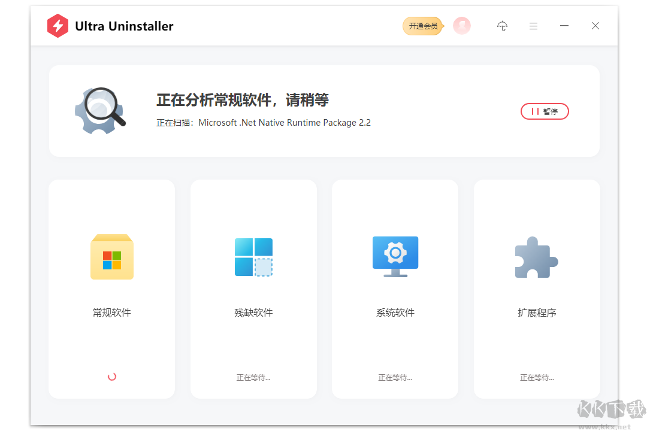Viewport: 647px width, 431px height.
Task: Click the 正在等待 status under 扩展程序
Action: (x=536, y=377)
